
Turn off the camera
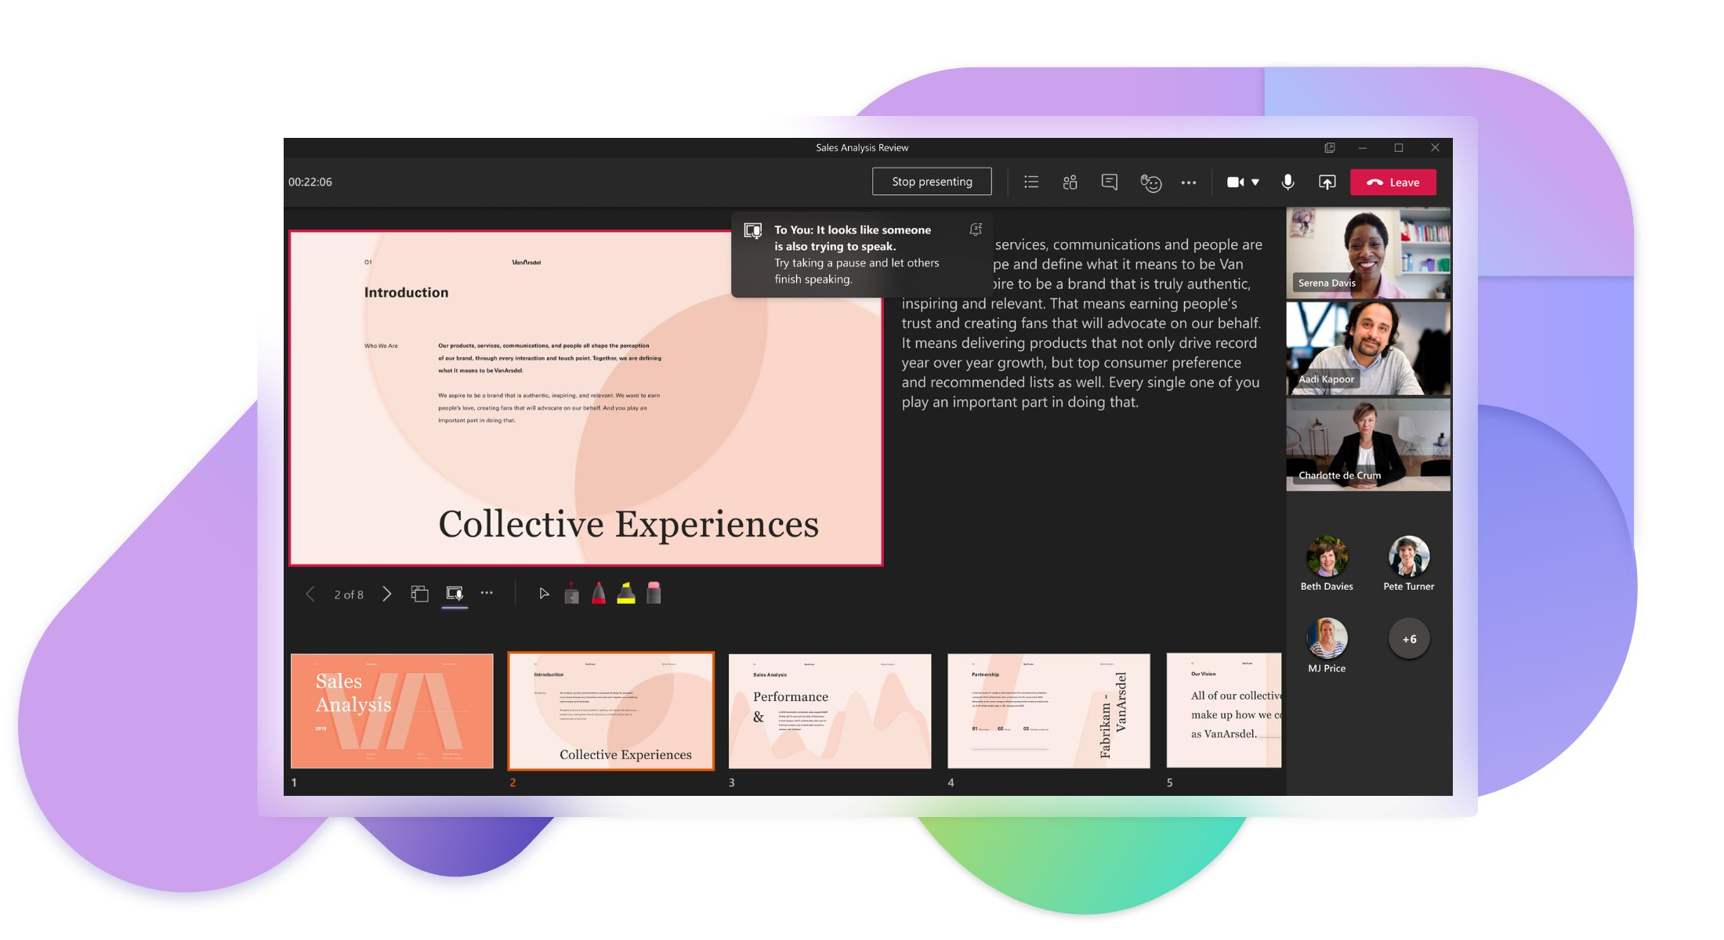[x=1235, y=182]
